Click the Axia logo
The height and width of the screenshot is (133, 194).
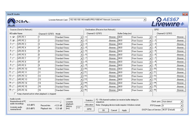(18, 22)
